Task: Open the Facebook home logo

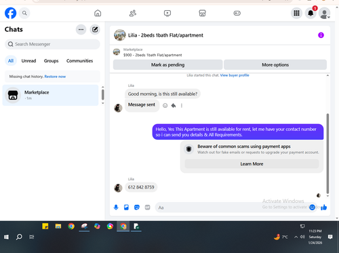Action: coord(10,13)
